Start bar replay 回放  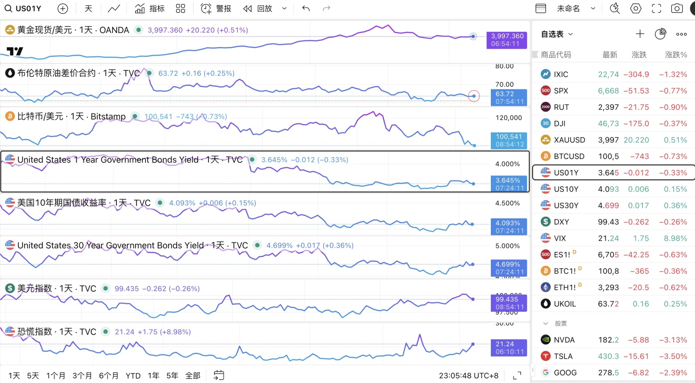pos(258,8)
